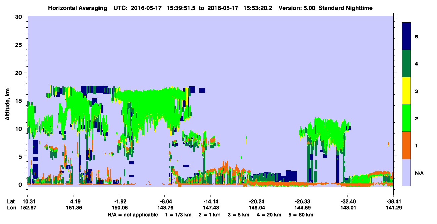Viewport: 437px width, 224px height.
Task: Click legend text '3 = 5 km'
Action: (239, 215)
